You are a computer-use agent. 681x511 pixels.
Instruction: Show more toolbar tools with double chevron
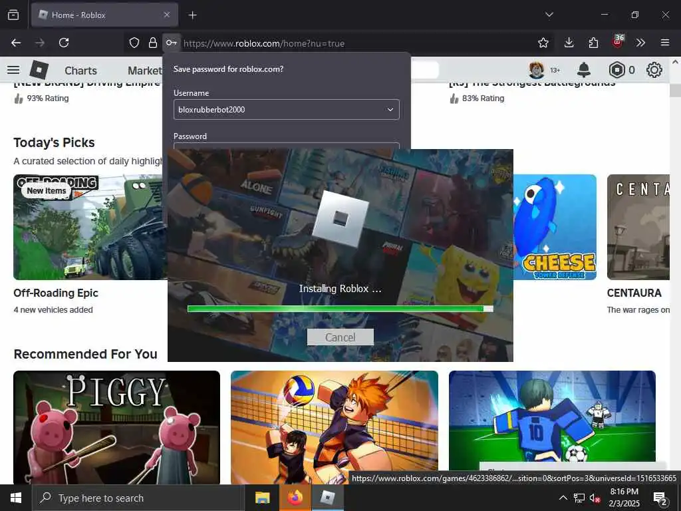640,43
